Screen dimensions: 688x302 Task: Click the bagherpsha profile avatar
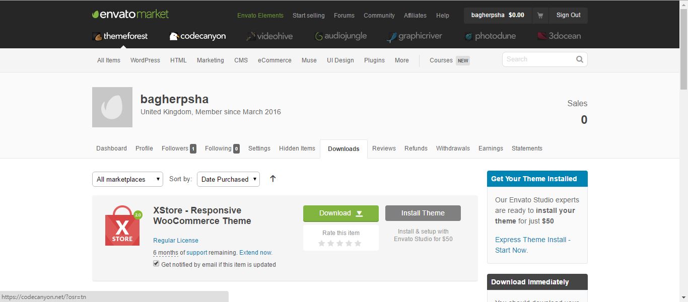point(112,107)
